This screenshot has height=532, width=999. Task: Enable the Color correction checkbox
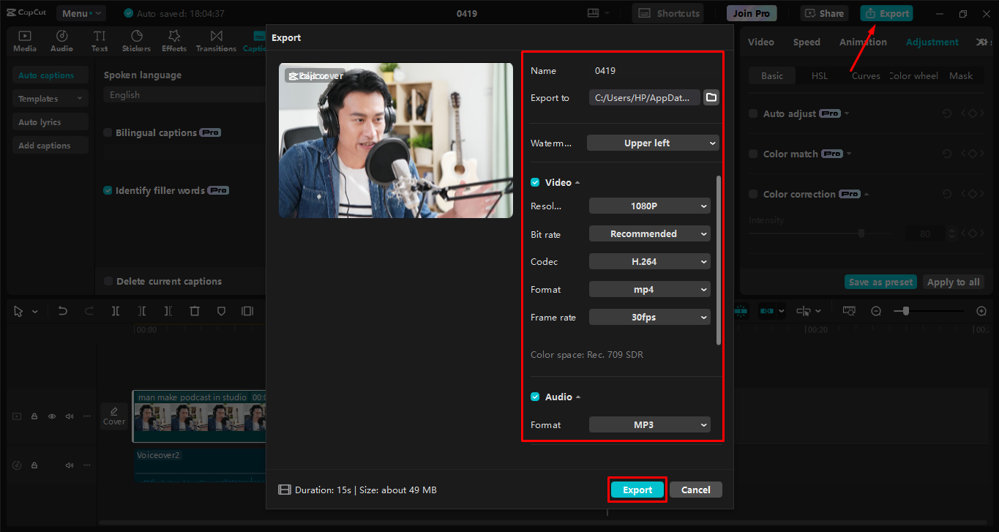[753, 195]
